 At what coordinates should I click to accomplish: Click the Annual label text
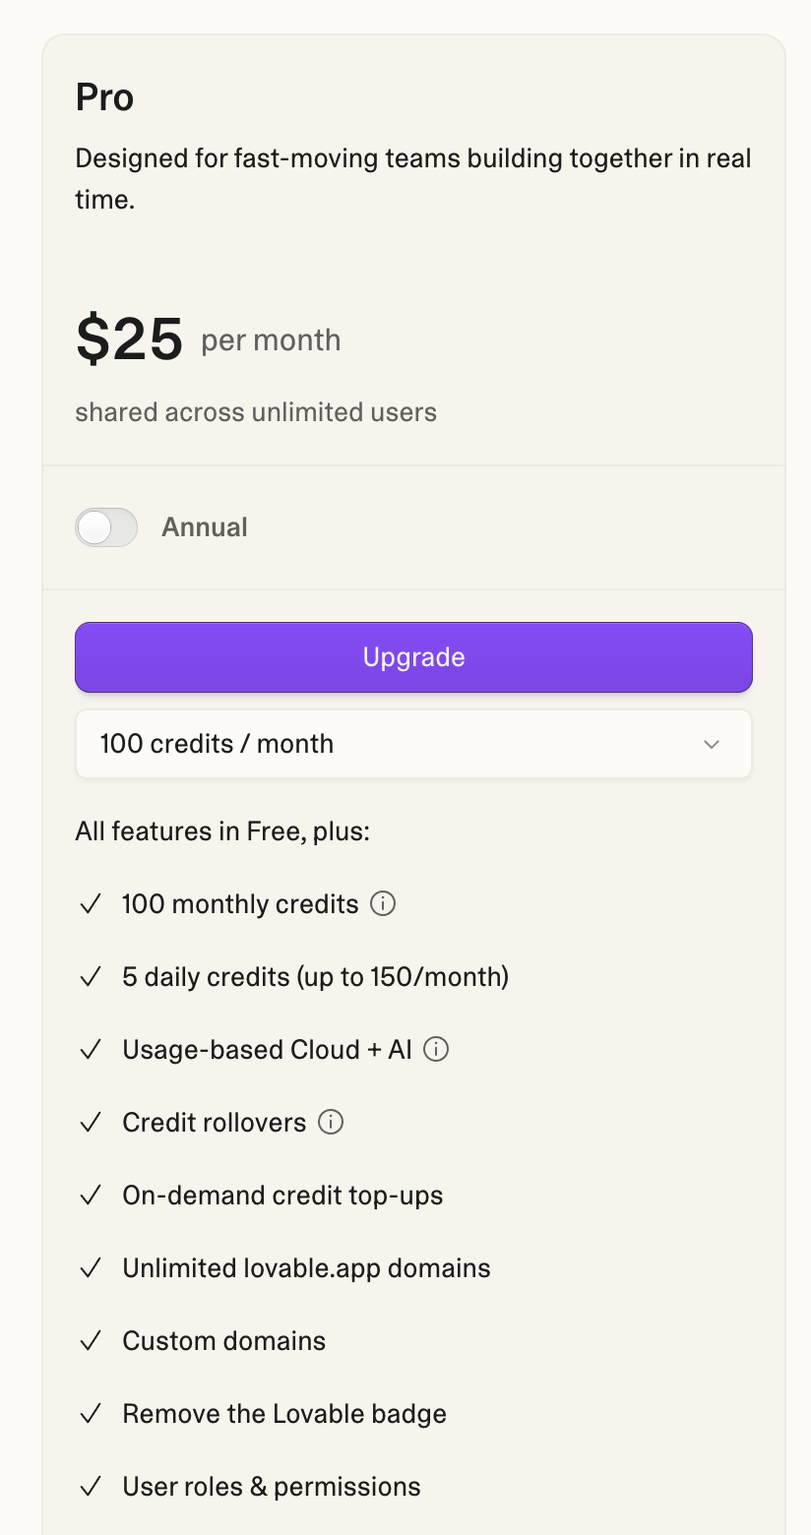[x=205, y=527]
